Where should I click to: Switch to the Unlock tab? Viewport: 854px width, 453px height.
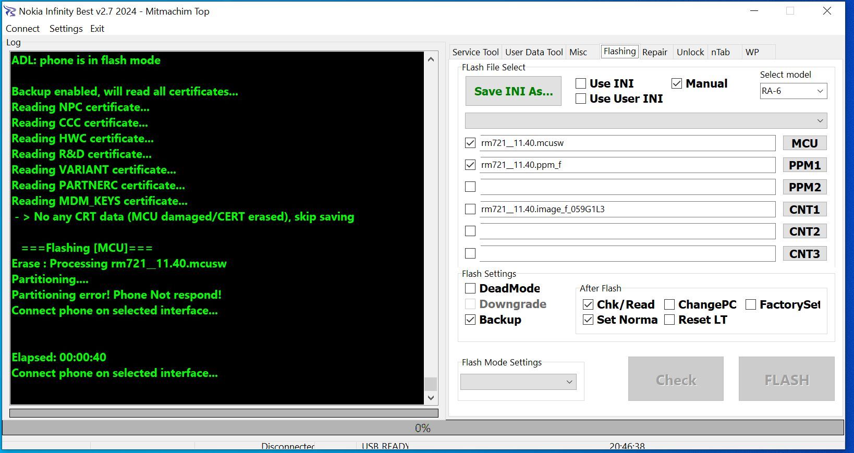pyautogui.click(x=690, y=52)
